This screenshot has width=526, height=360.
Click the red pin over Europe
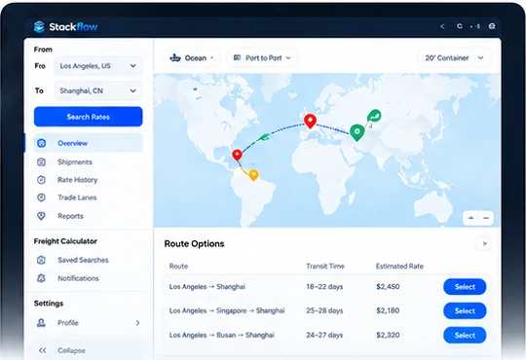pos(310,121)
